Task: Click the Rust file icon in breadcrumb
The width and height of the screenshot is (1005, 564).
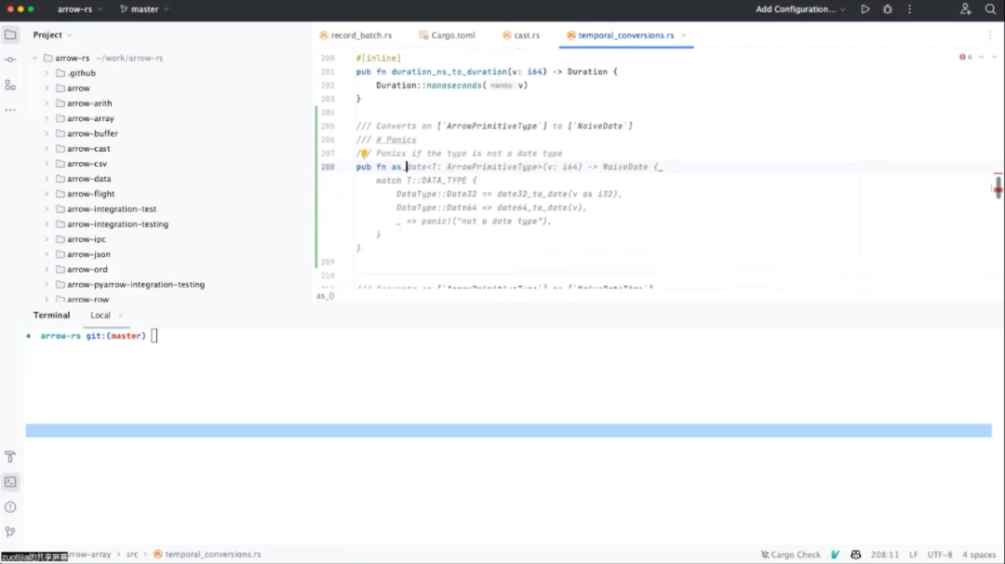Action: click(x=157, y=555)
